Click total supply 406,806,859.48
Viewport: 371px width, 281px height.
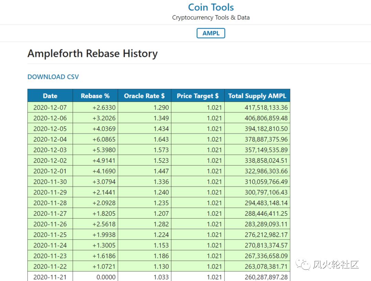pyautogui.click(x=266, y=118)
